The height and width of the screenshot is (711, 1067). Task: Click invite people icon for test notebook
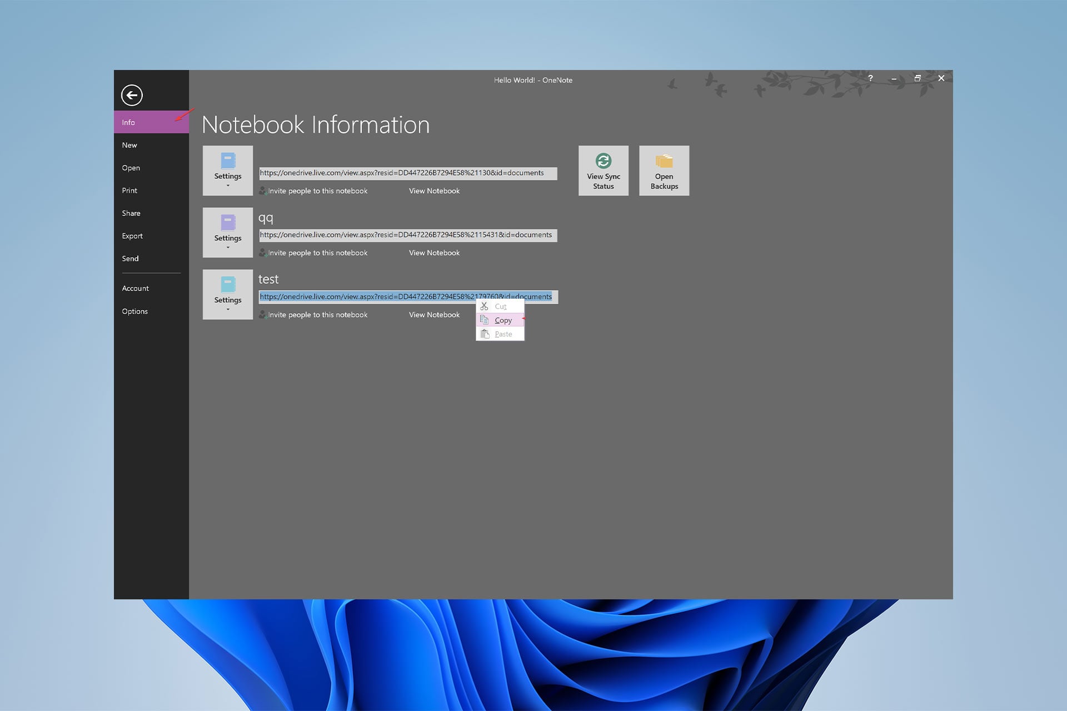(263, 315)
